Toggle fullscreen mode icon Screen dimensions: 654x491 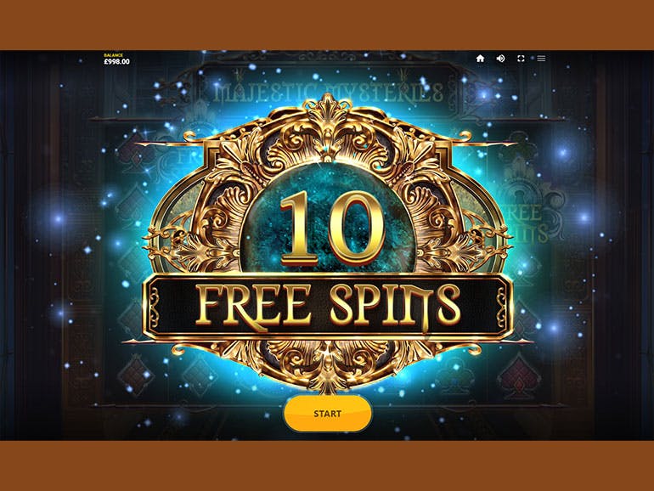521,59
